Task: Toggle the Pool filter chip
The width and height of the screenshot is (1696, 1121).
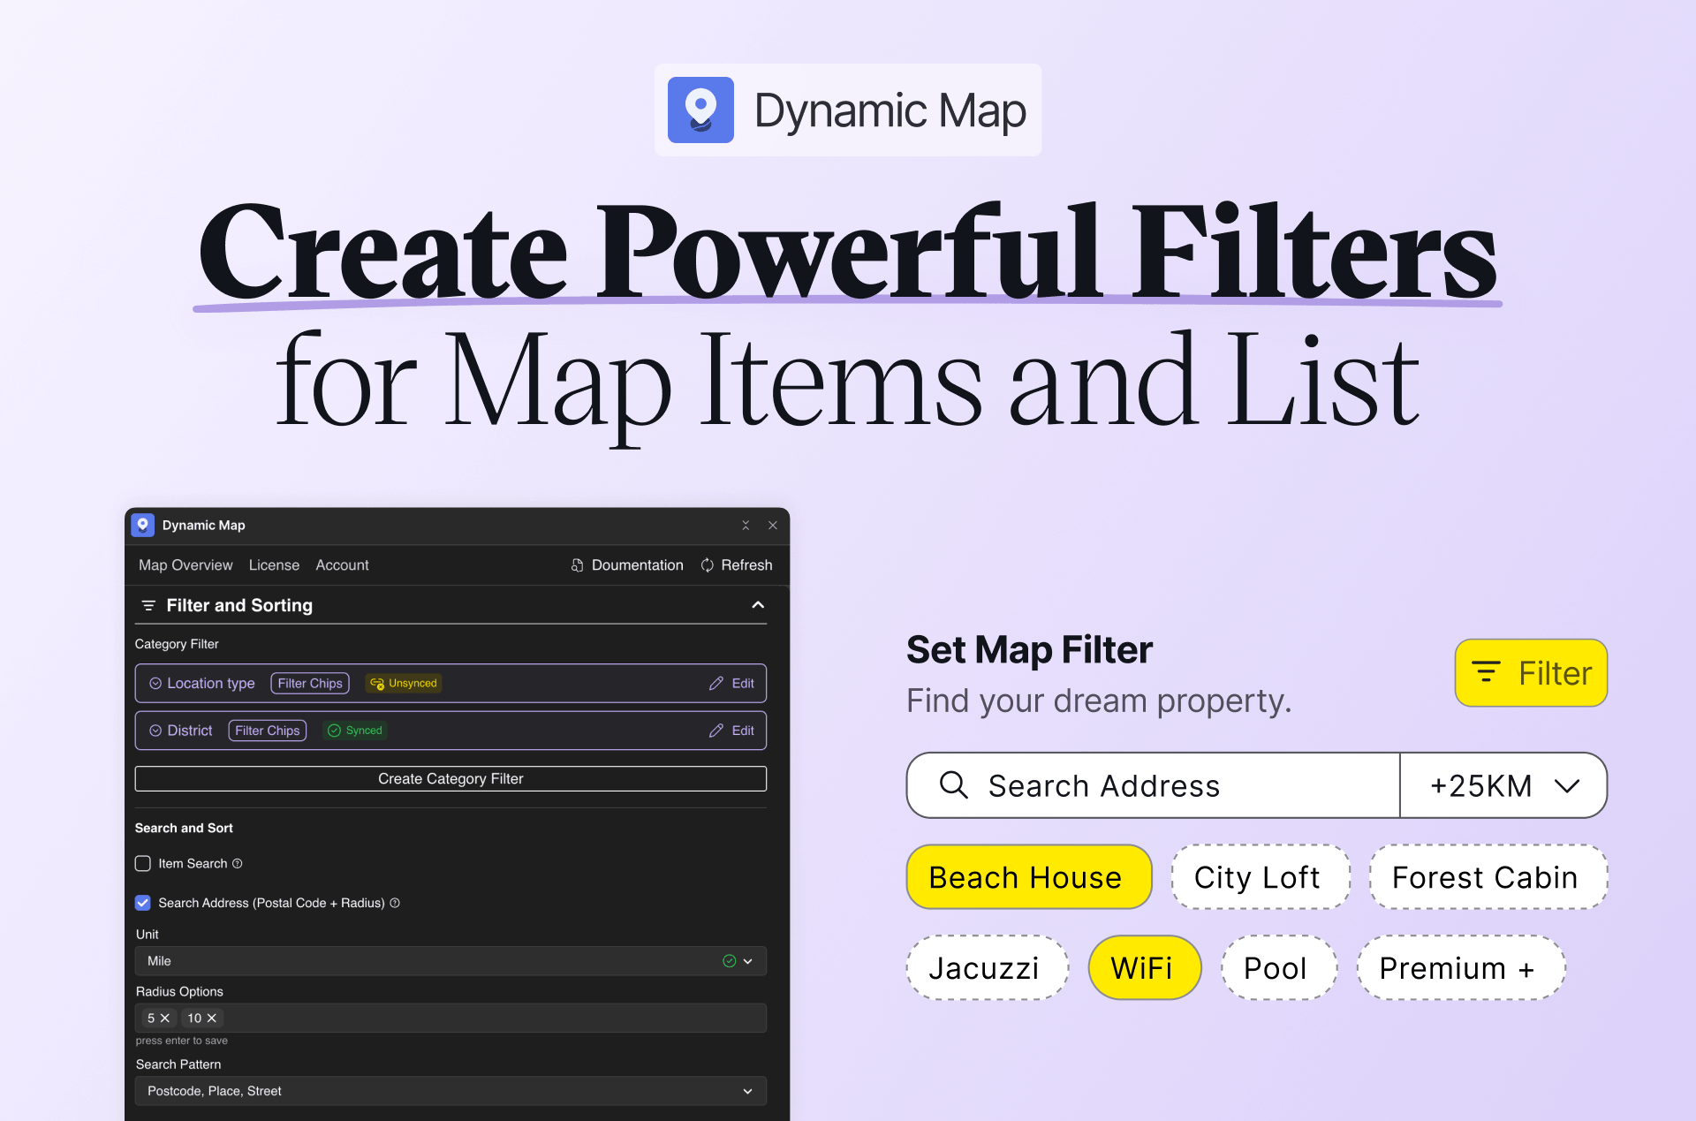Action: 1279,968
